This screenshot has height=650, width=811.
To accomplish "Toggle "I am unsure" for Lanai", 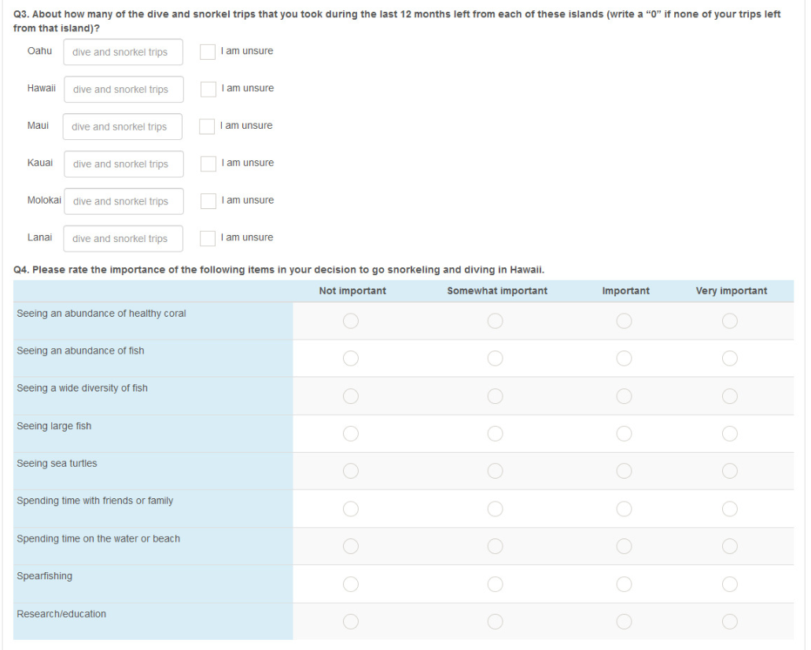I will click(208, 238).
